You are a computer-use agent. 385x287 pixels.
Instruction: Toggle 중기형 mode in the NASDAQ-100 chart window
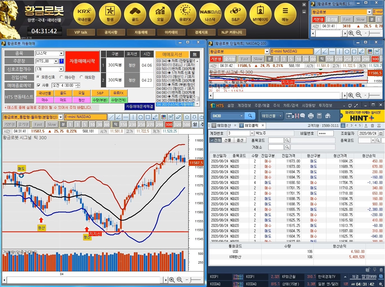[230, 59]
